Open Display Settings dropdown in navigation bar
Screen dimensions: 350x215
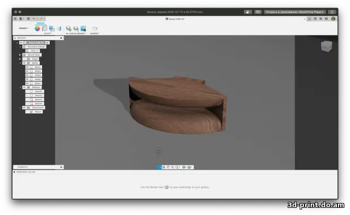click(184, 167)
